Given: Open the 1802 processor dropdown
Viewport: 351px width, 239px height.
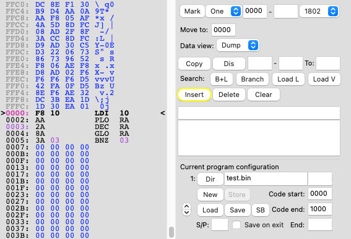Looking at the screenshot, I should (319, 11).
